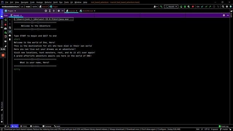
Task: Toggle soft-wrap in the Run console
Action: (10, 28)
